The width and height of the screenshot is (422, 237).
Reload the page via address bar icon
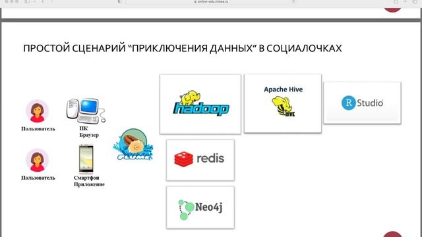(293, 1)
